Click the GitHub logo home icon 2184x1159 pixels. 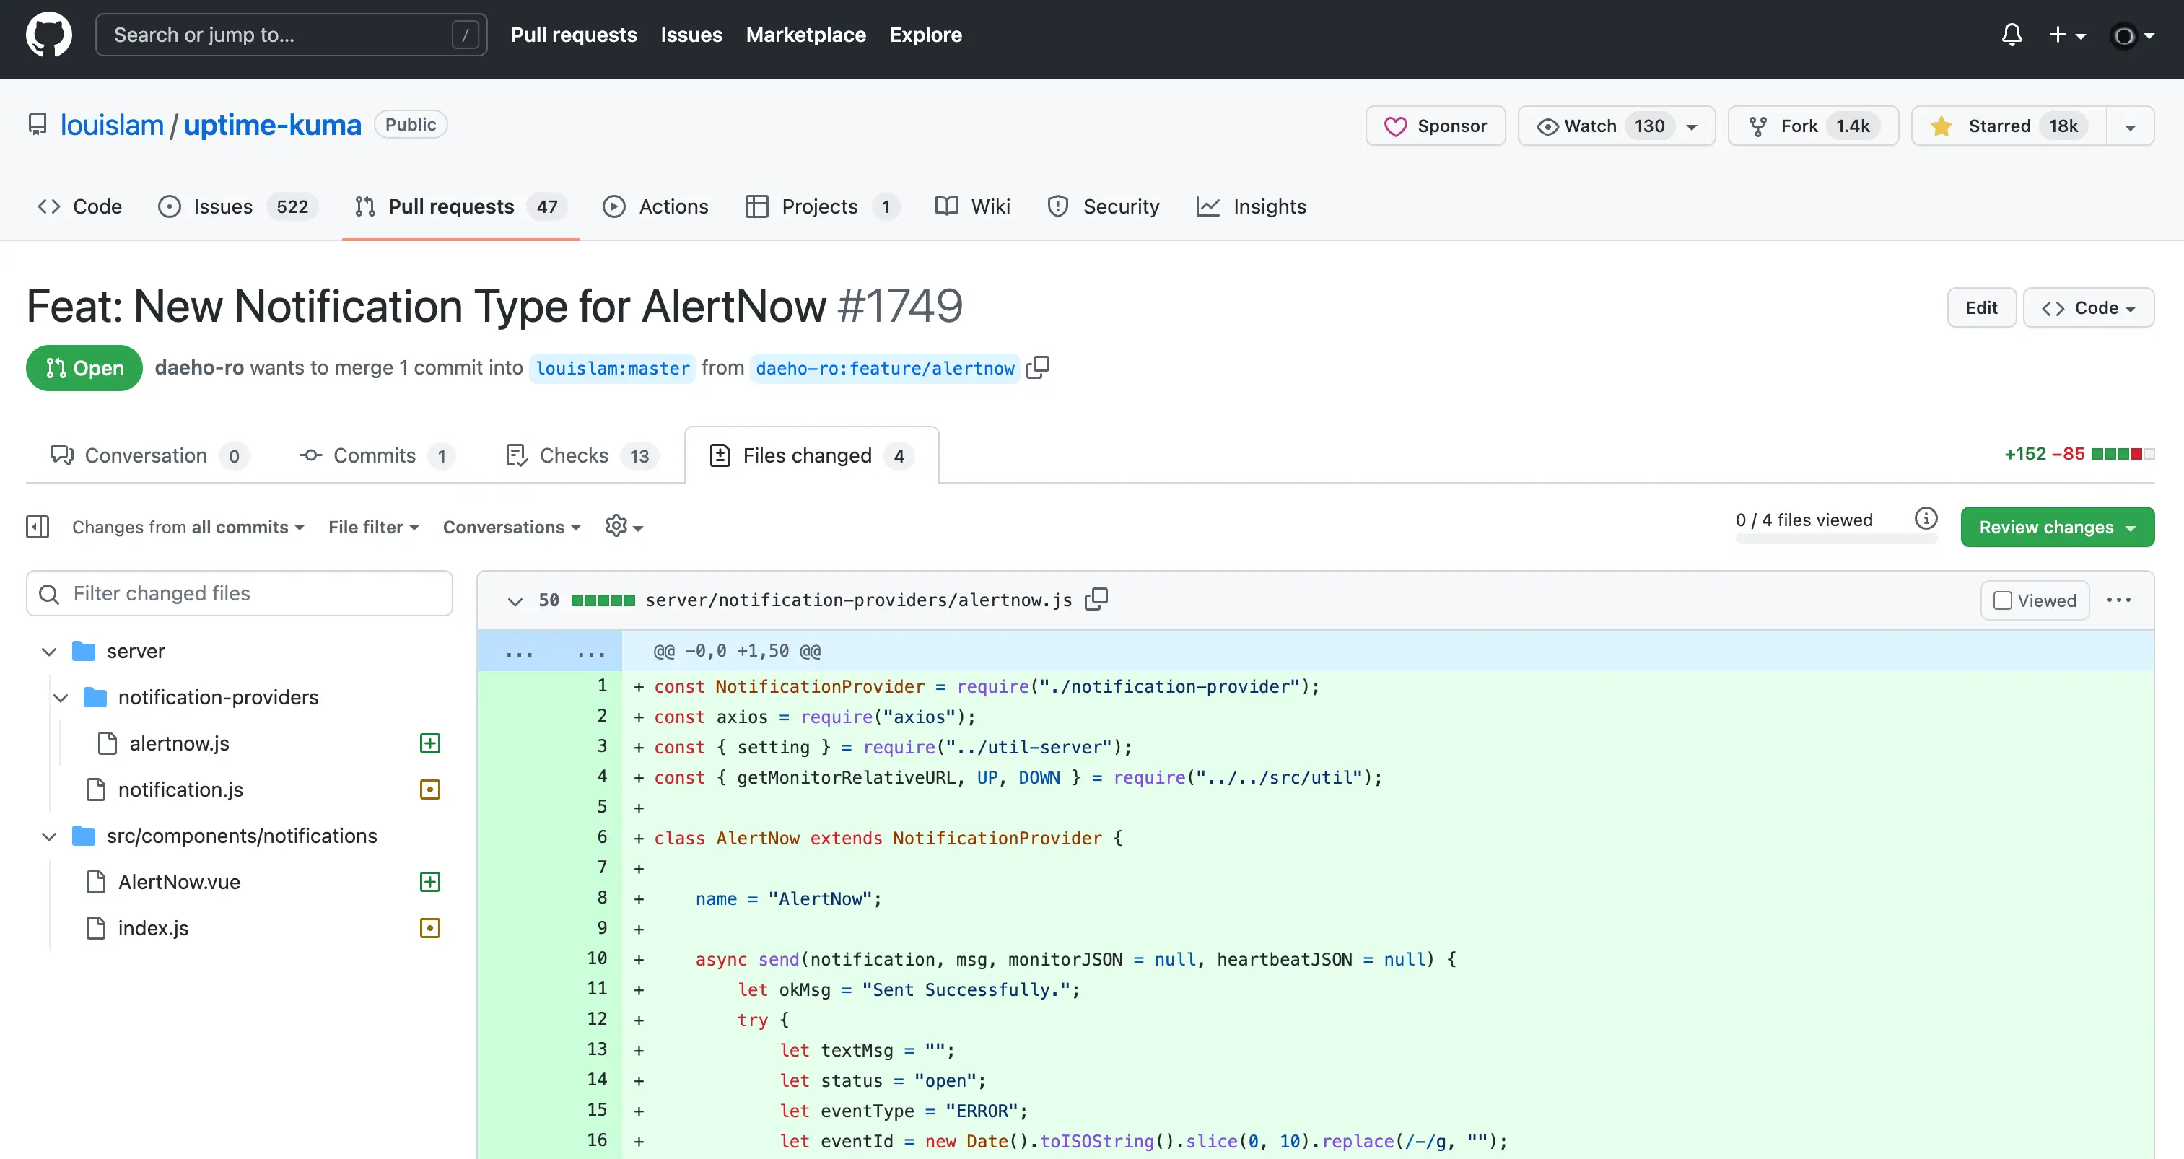point(49,35)
